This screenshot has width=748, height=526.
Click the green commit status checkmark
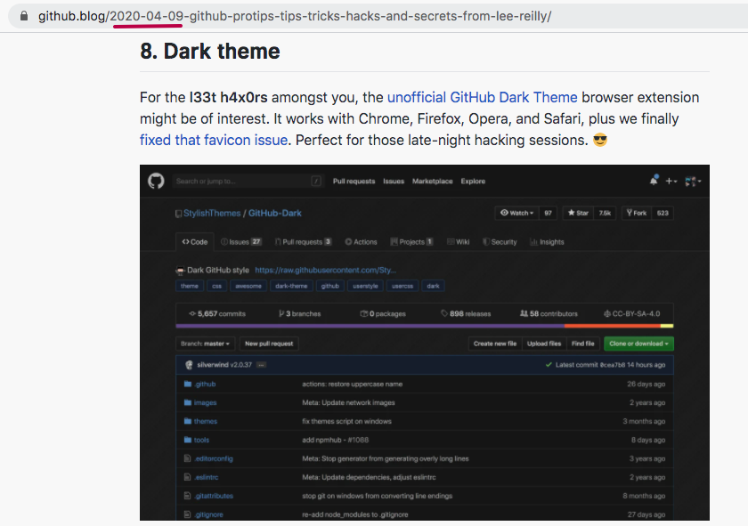549,365
